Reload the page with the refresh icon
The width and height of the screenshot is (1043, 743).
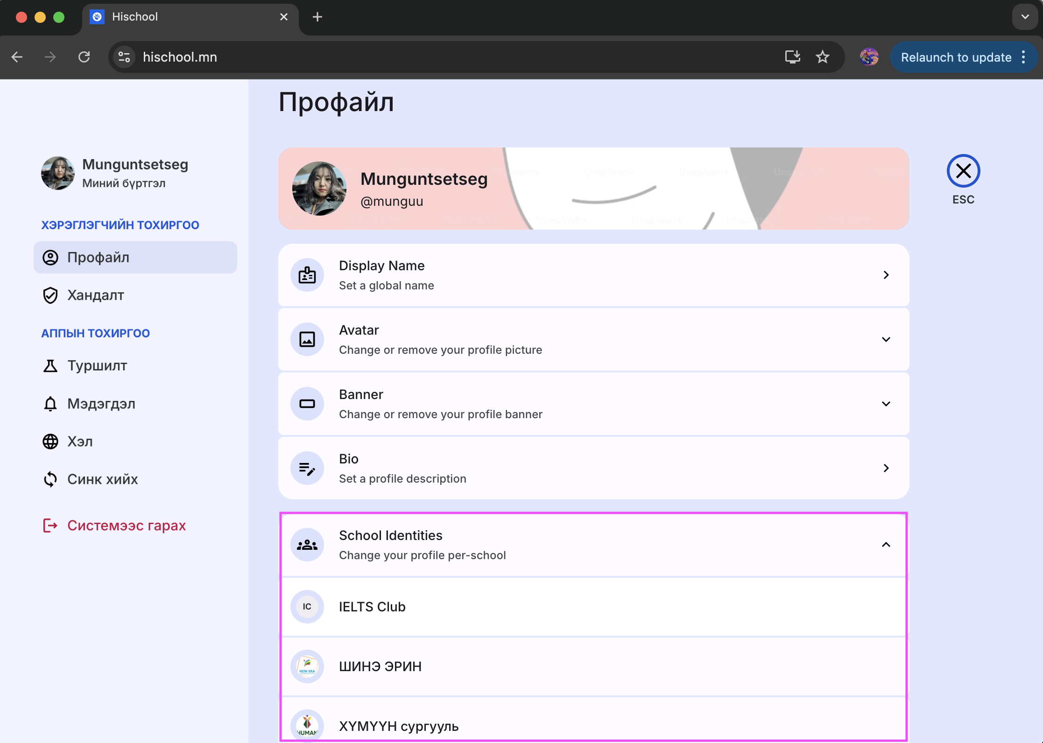(x=84, y=57)
